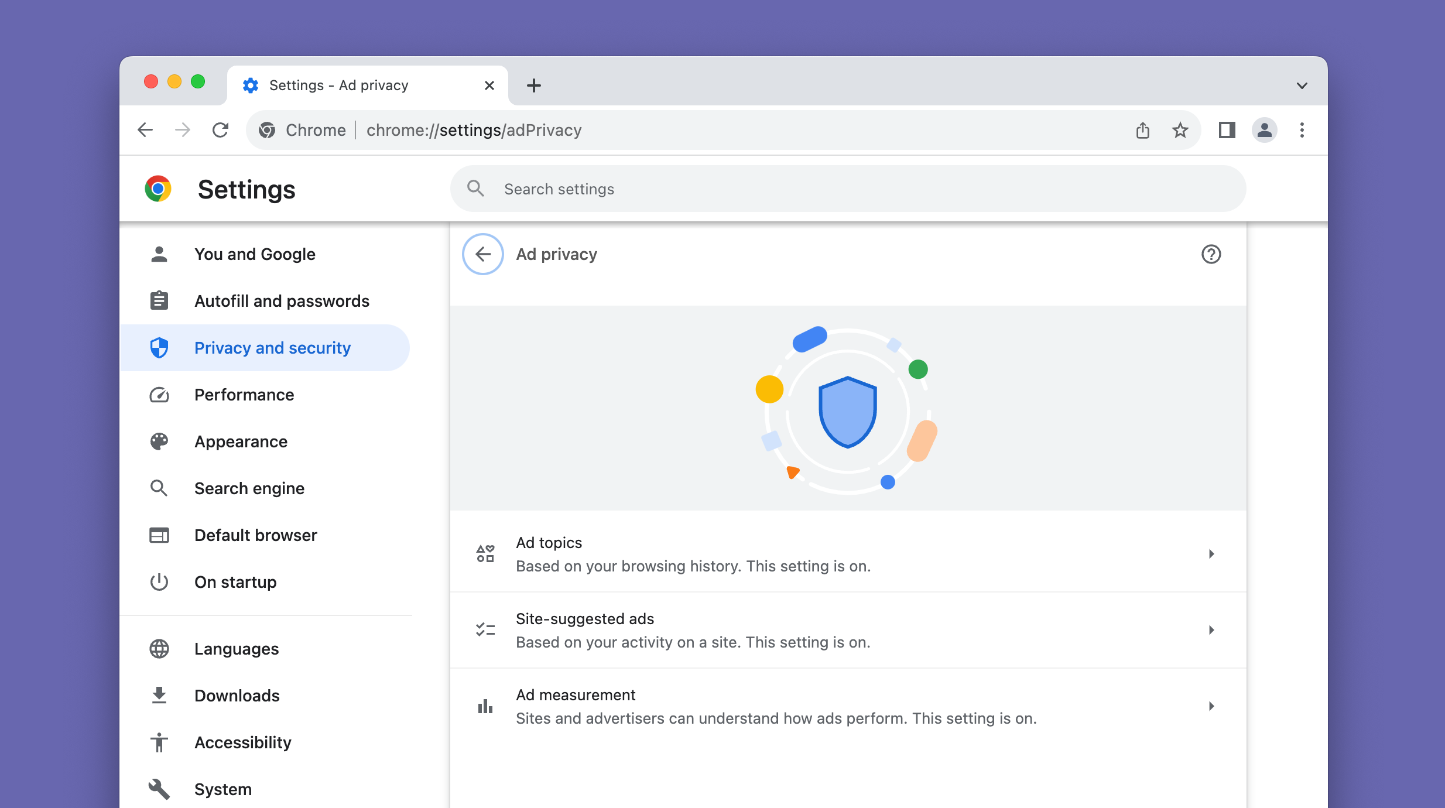Image resolution: width=1445 pixels, height=808 pixels.
Task: Bookmark the page with the star icon
Action: (x=1180, y=129)
